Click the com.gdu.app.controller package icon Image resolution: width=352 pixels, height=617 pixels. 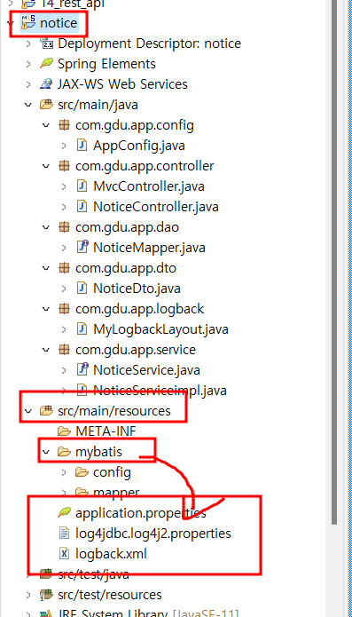(x=64, y=166)
